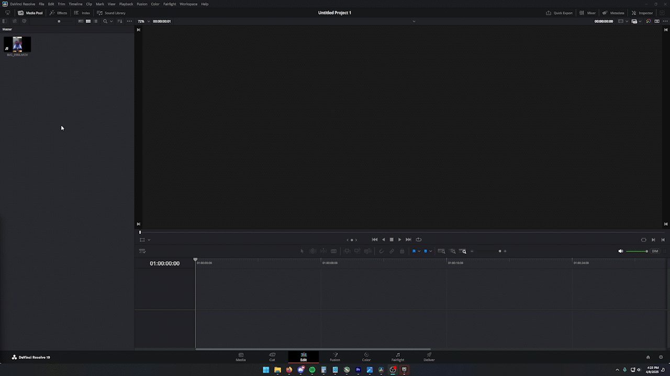Screen dimensions: 670x376
Task: Open the Sound Library panel
Action: tap(111, 13)
